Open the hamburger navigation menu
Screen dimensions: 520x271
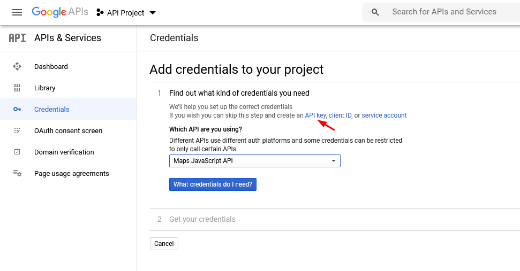[17, 12]
